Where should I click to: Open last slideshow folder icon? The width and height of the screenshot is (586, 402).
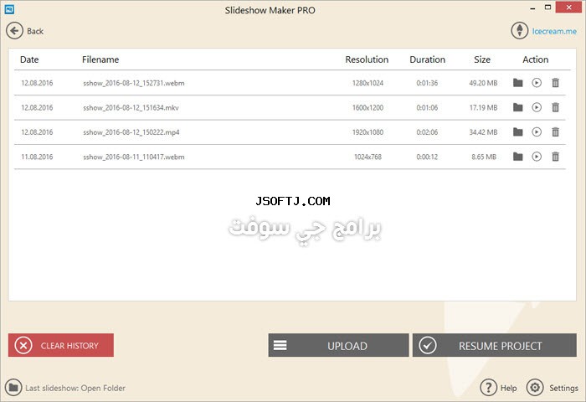[x=13, y=388]
